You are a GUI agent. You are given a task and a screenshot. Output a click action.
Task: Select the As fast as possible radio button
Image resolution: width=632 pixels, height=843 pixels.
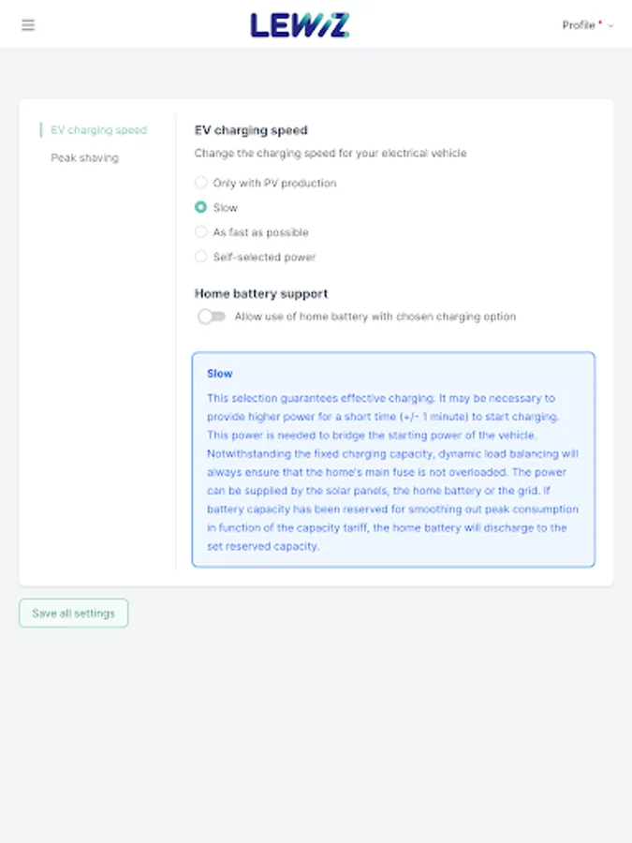(200, 231)
